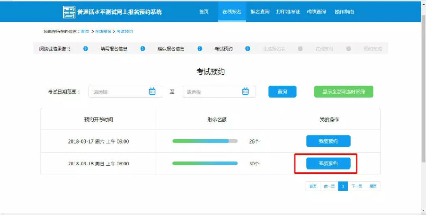
Task: Click the green 显示全部可选时间段 button
Action: [x=343, y=92]
